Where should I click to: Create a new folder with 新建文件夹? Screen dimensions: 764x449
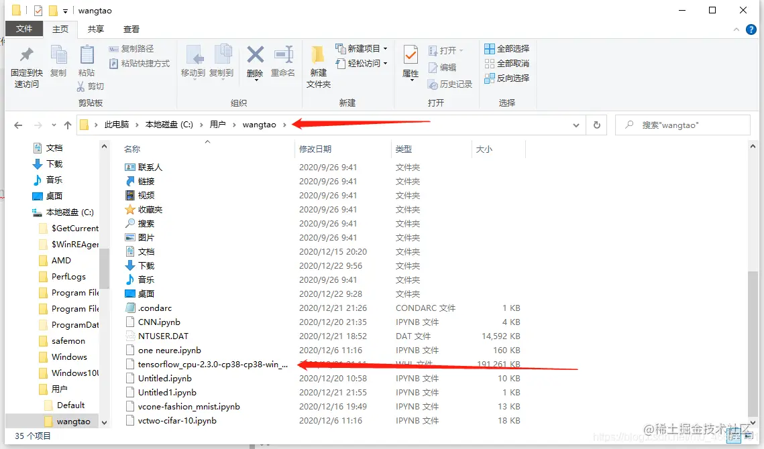click(x=317, y=64)
